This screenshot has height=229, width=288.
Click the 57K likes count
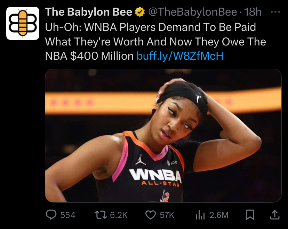(167, 215)
